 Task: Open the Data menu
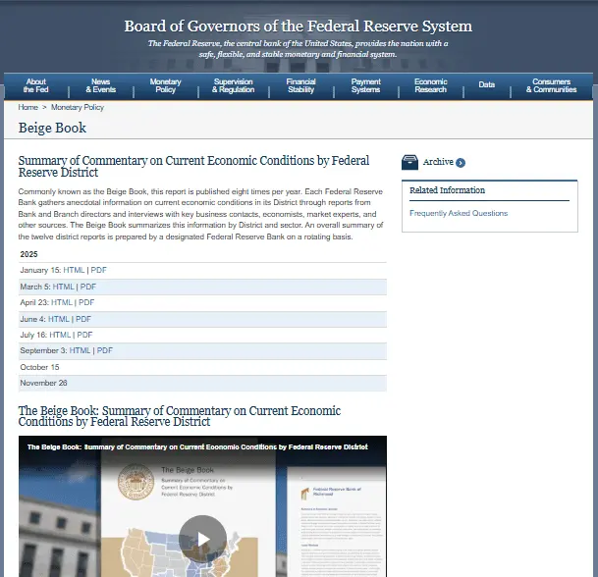(487, 84)
